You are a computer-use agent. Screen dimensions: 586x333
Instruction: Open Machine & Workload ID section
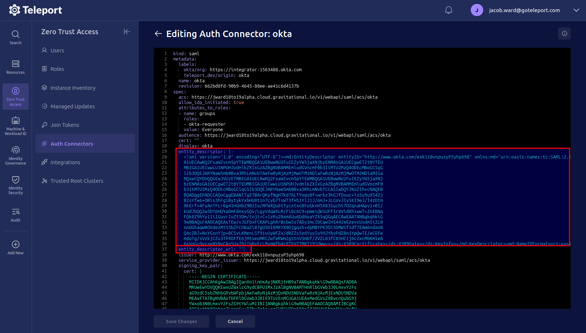(15, 125)
